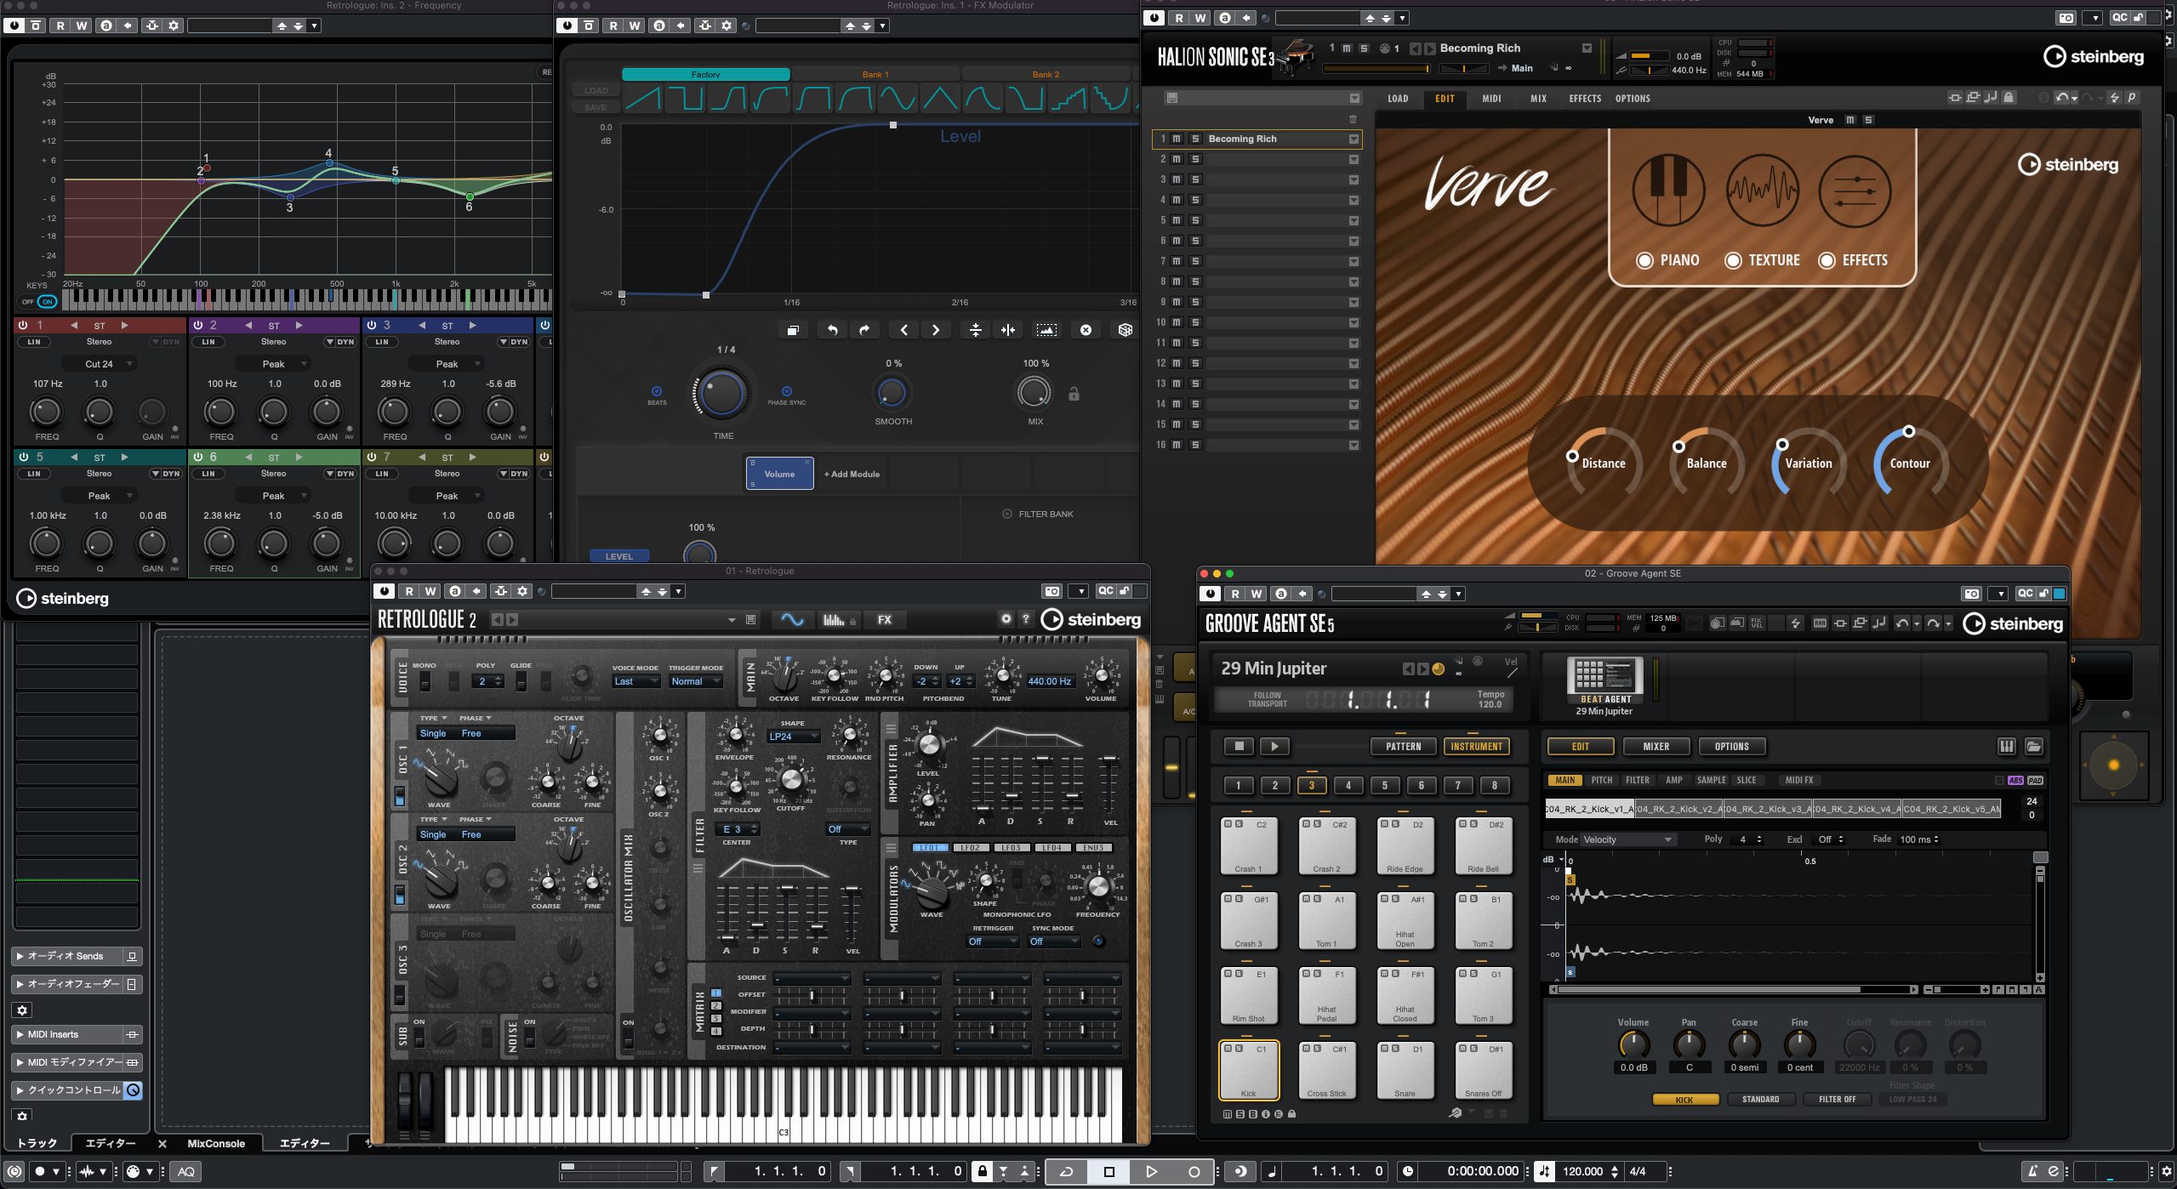Switch to the HALion EFFECTS tab

[1585, 99]
